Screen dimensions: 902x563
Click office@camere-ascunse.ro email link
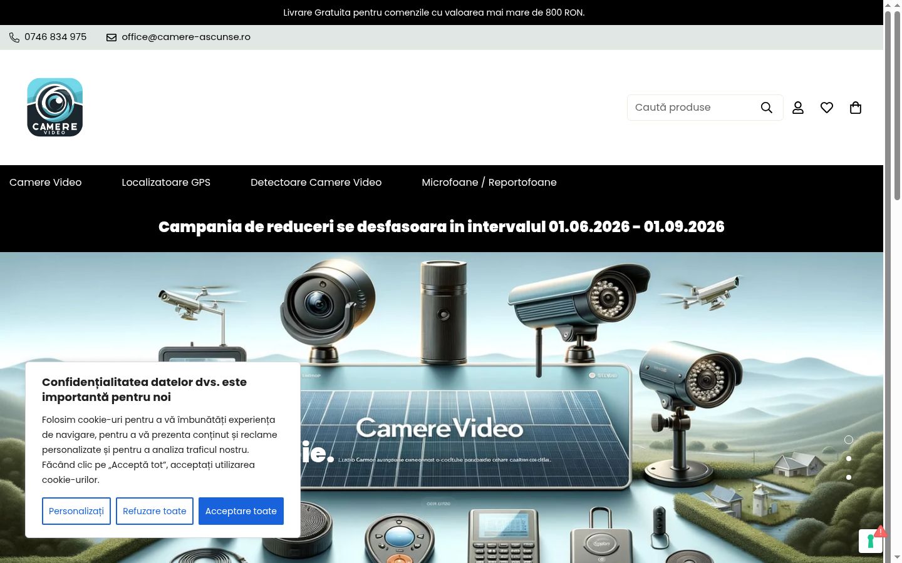(x=186, y=37)
